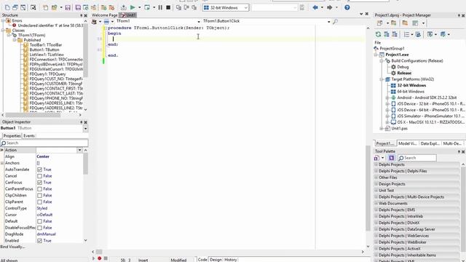Toggle the CanParentFocus checkbox
466x262 pixels.
(39, 189)
